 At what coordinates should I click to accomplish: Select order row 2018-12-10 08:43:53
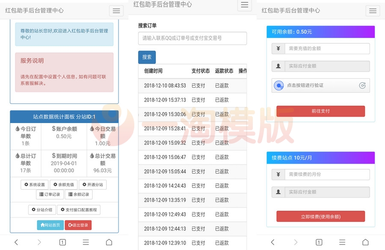[x=192, y=85]
